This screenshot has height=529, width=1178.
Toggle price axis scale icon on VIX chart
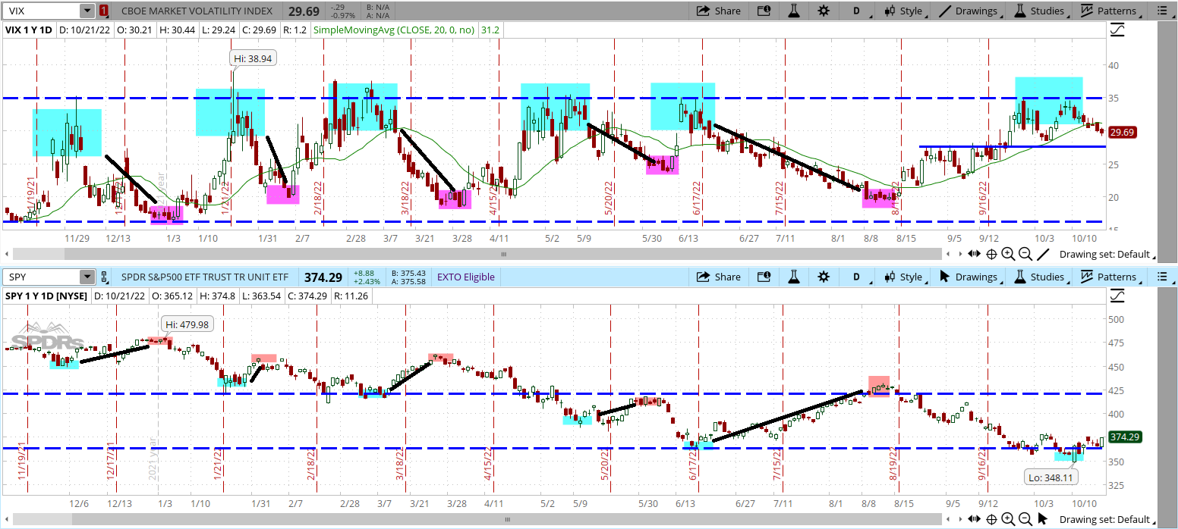click(x=1117, y=30)
